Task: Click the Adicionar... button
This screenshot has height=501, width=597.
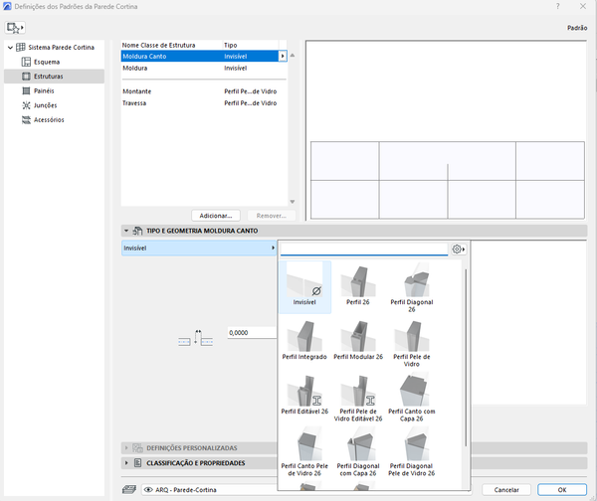Action: tap(216, 216)
